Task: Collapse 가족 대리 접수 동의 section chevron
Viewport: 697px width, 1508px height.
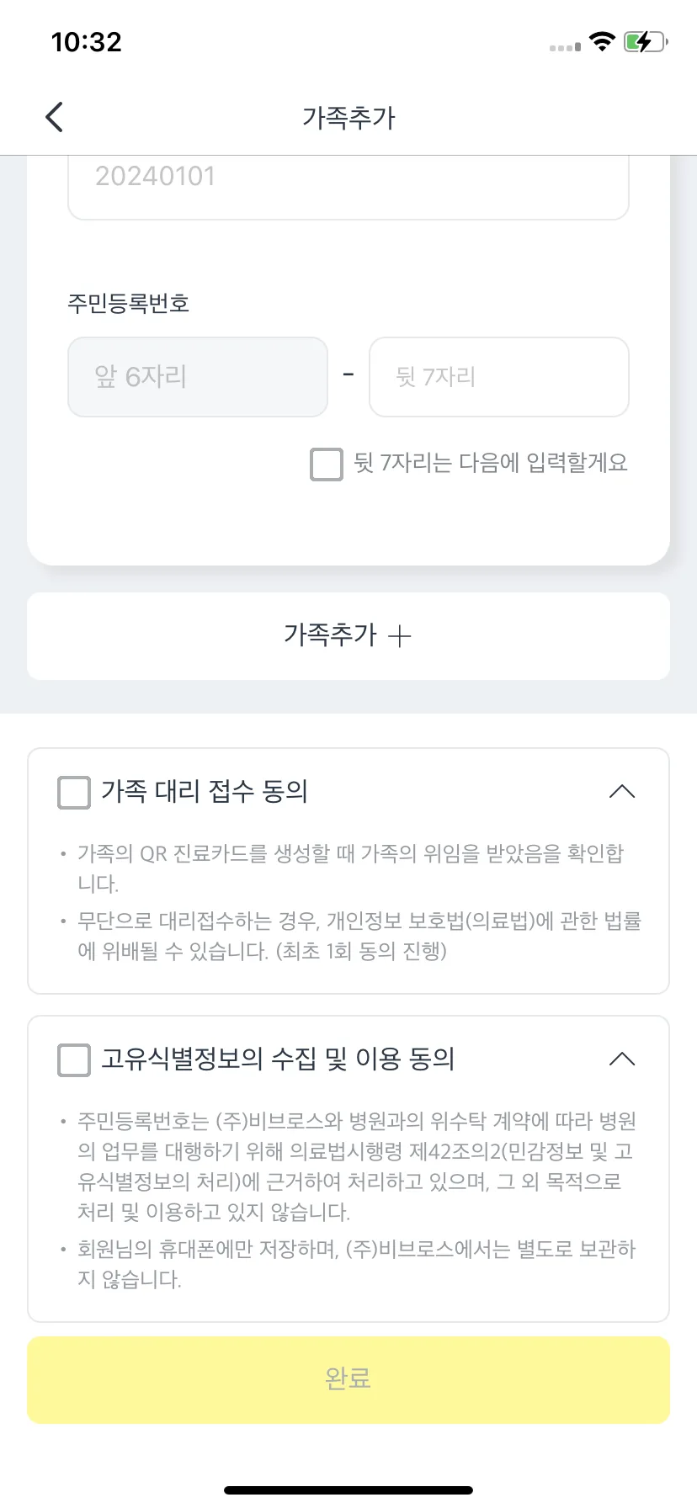Action: 622,792
